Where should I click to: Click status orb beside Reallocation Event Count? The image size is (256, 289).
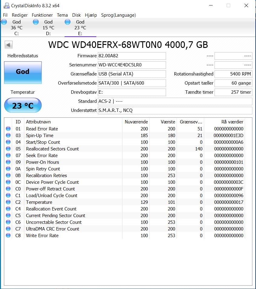pos(8,209)
